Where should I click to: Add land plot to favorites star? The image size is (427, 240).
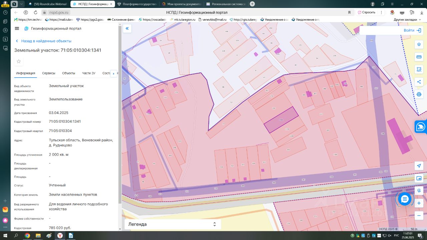[x=19, y=61]
